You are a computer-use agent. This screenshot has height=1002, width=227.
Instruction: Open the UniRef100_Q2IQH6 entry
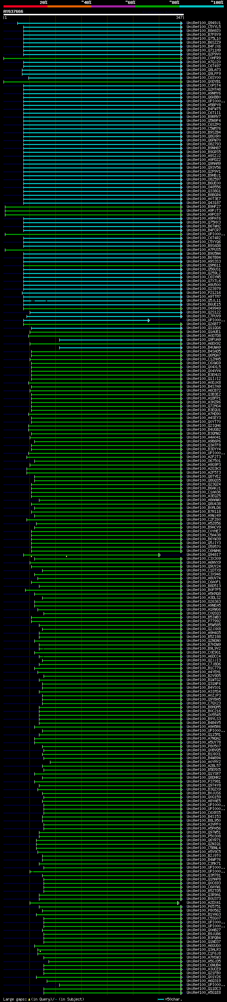(204, 425)
